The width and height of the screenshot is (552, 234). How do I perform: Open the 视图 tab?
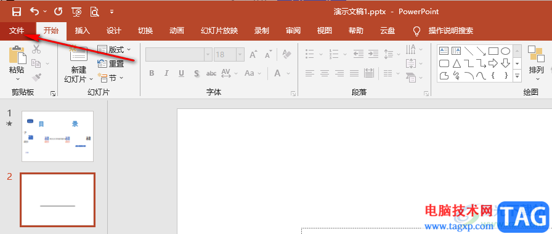(324, 31)
